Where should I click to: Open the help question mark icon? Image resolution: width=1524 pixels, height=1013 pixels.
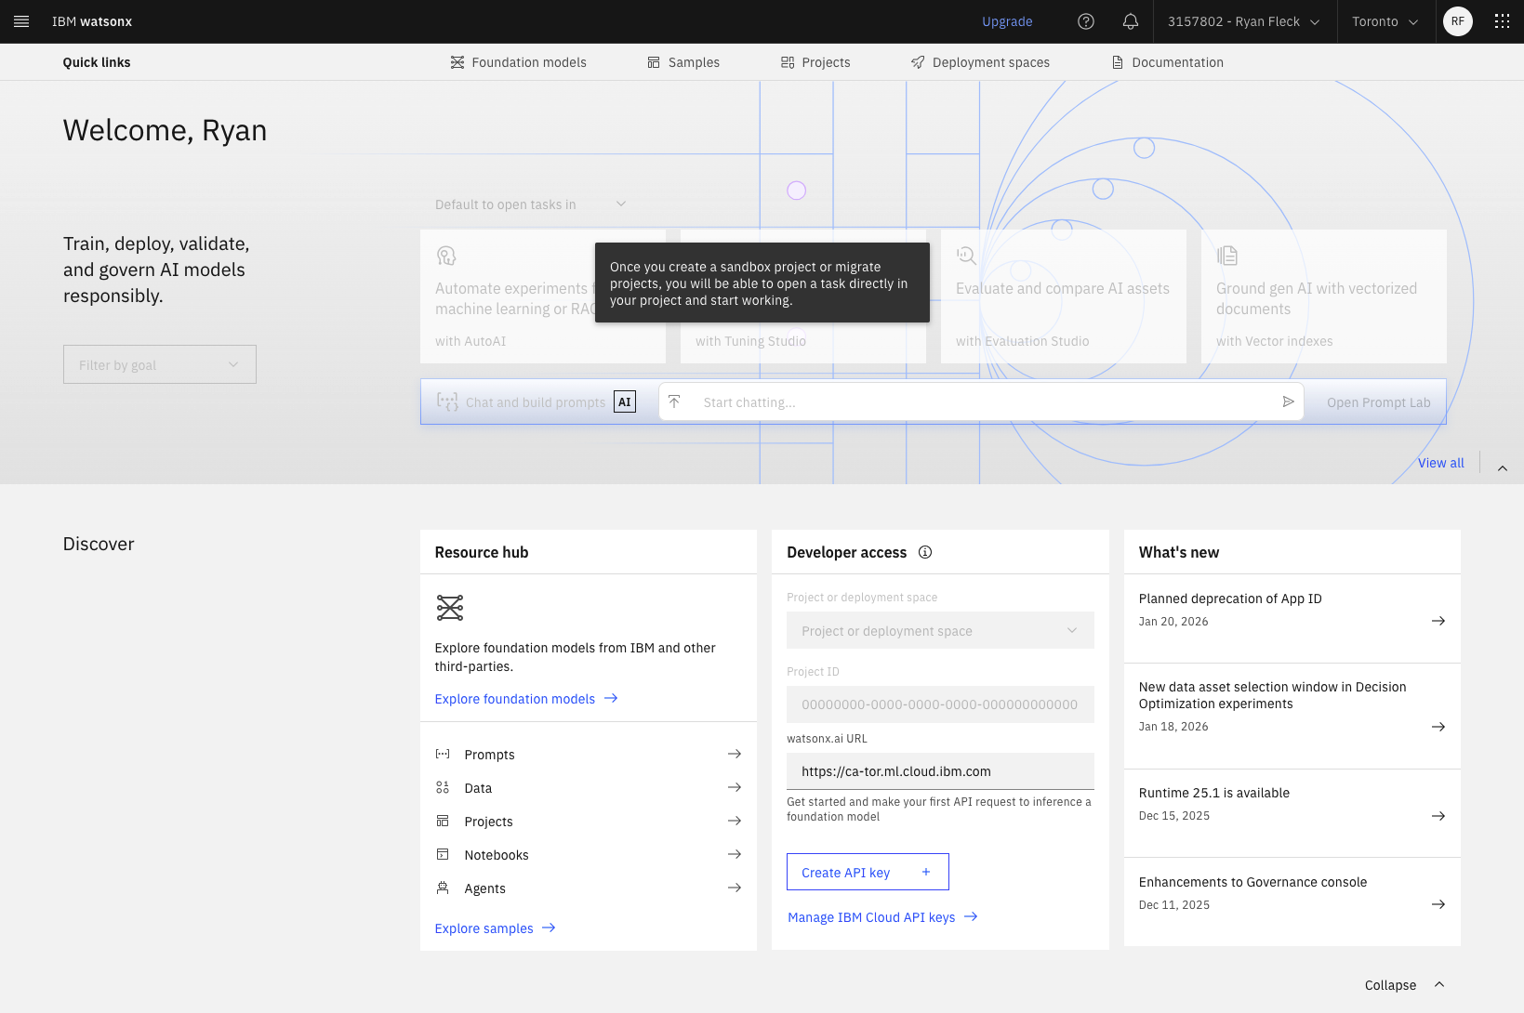[1085, 21]
